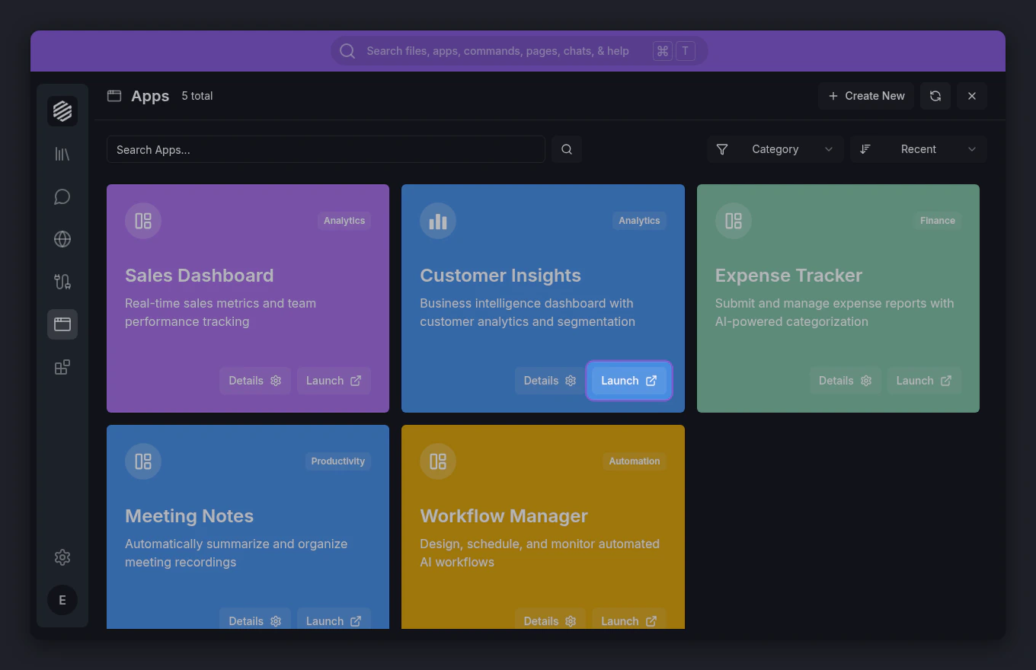Screen dimensions: 1036x670
Task: Click the Analytics tag on Sales Dashboard
Action: coord(344,221)
